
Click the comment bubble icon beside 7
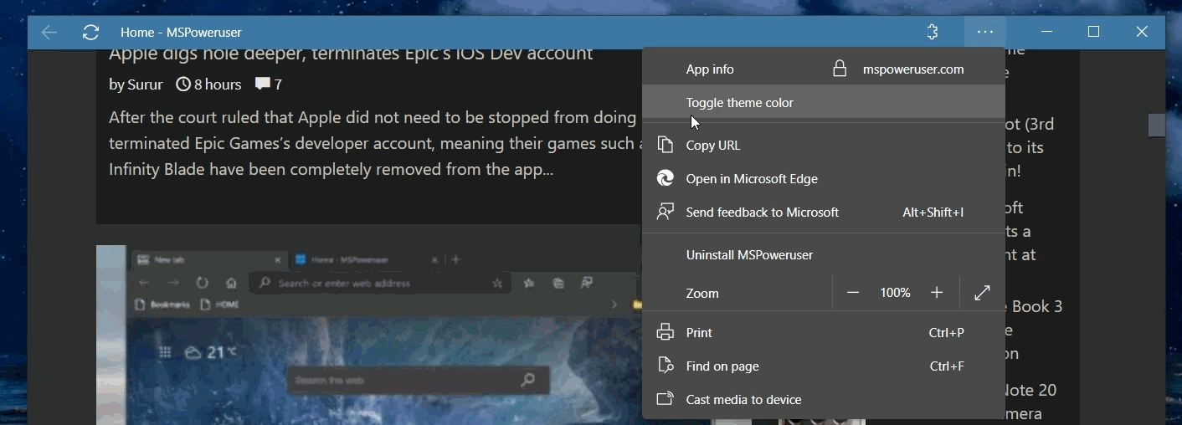[x=263, y=84]
